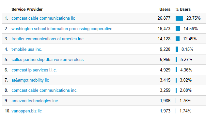Open comcast cable communications llc link
This screenshot has width=206, height=118.
[x=43, y=18]
